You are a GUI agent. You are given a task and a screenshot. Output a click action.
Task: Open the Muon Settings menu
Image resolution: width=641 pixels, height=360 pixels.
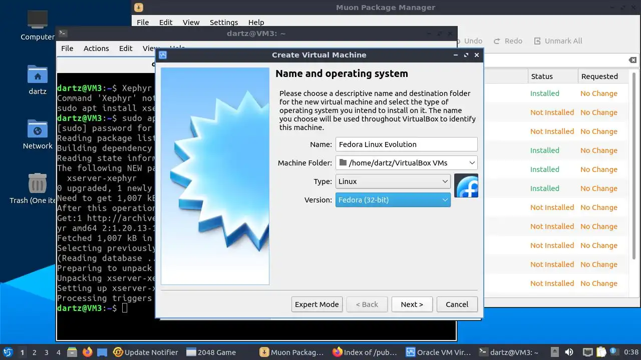tap(224, 22)
